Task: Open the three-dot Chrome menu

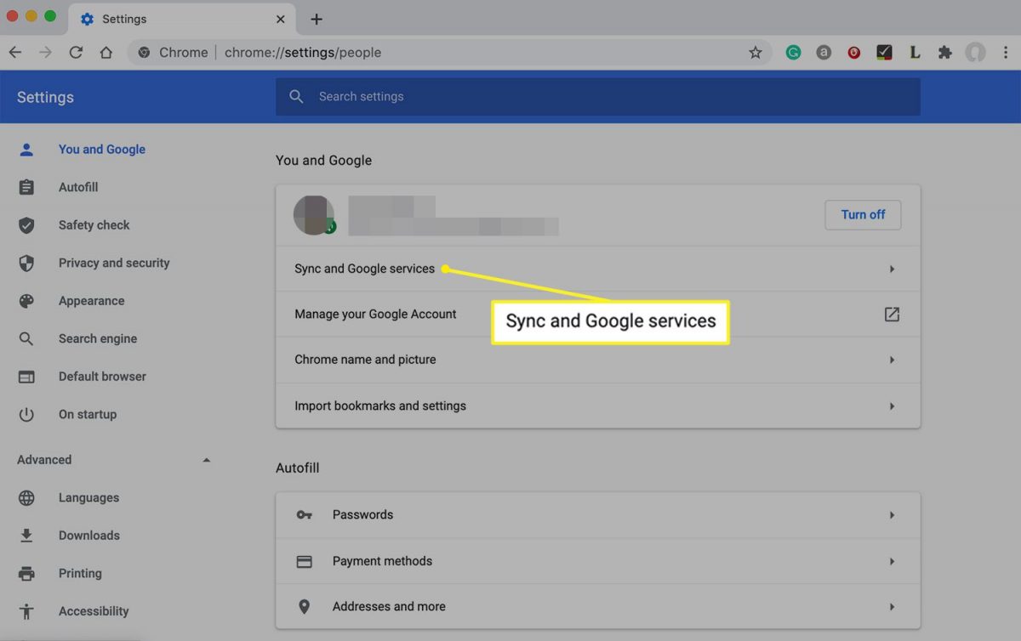Action: pyautogui.click(x=1007, y=52)
